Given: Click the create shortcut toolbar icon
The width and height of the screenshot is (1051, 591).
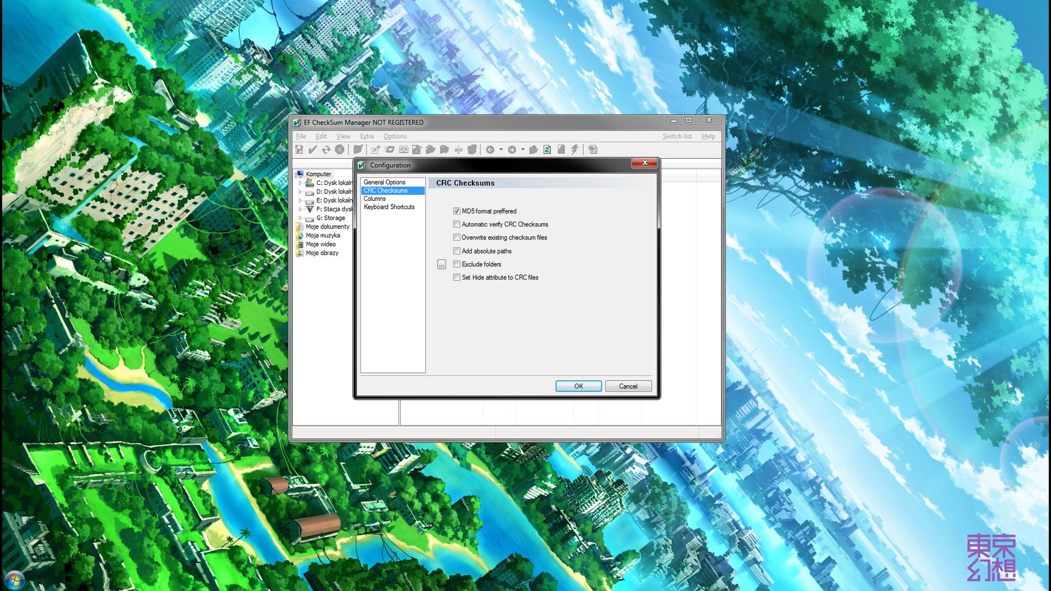Looking at the screenshot, I should 376,150.
